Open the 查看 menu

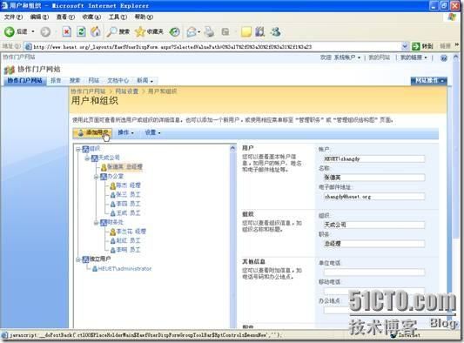point(65,17)
